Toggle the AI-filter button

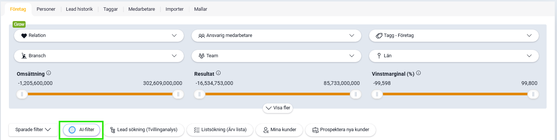tap(81, 130)
